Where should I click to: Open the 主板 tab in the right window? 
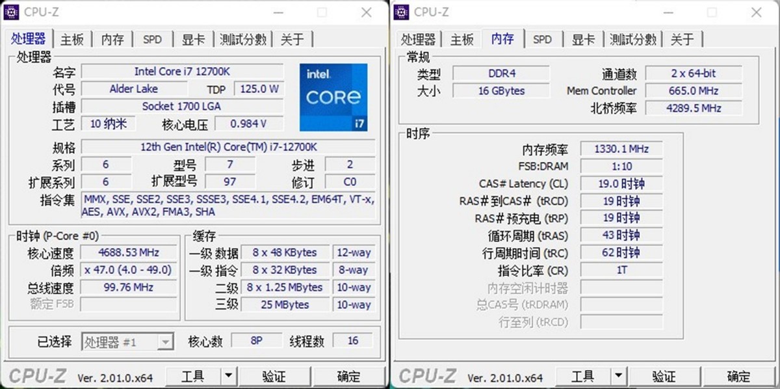coord(462,40)
